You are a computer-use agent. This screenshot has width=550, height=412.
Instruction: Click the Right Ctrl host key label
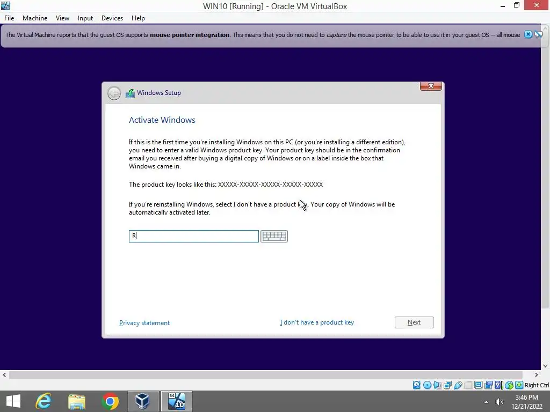[x=537, y=385]
